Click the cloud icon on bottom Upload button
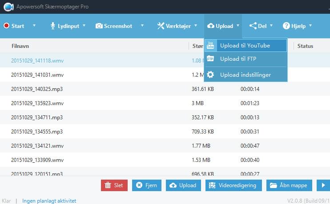Image resolution: width=330 pixels, height=204 pixels. click(x=173, y=185)
